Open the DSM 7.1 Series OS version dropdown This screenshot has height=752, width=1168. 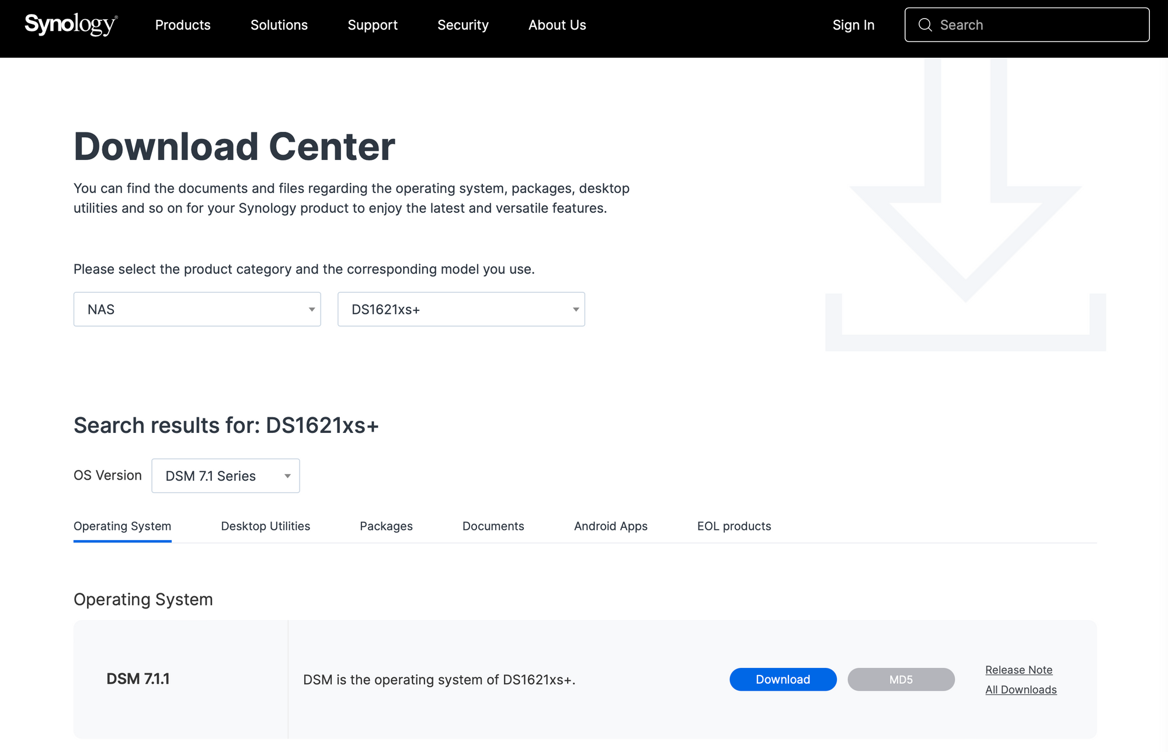coord(225,476)
